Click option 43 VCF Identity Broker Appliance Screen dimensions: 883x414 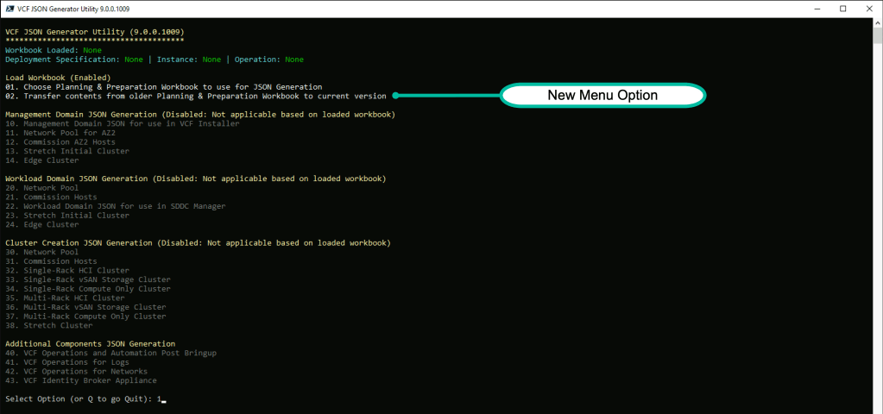click(x=81, y=380)
